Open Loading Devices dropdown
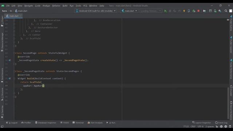The height and width of the screenshot is (131, 233). pyautogui.click(x=151, y=11)
